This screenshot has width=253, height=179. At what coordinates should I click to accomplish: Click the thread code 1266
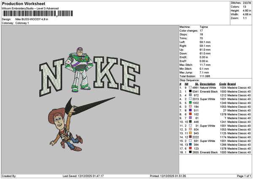tap(223, 144)
